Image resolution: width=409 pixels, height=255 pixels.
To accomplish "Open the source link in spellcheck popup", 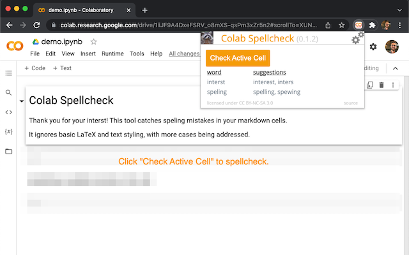I will point(351,103).
